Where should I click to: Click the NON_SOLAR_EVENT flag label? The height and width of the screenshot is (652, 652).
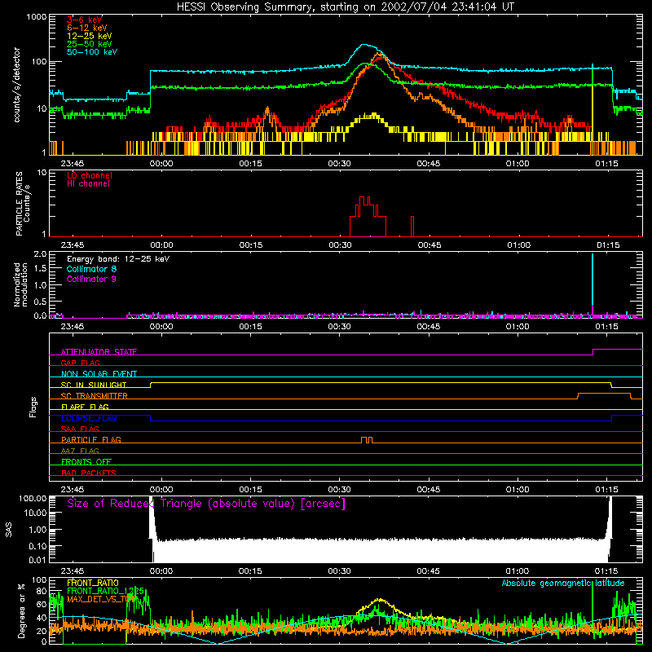pos(99,374)
